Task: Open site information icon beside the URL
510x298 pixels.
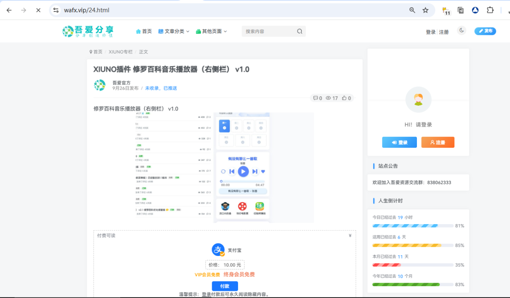Action: pyautogui.click(x=56, y=10)
